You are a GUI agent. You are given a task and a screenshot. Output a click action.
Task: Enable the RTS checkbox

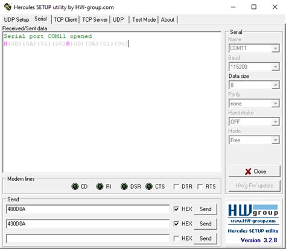(x=200, y=187)
